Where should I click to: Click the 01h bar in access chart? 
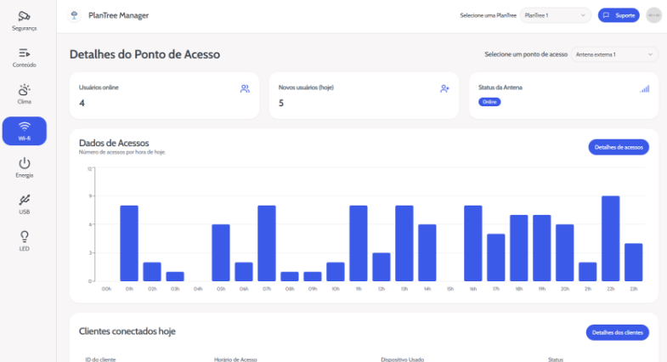click(129, 243)
